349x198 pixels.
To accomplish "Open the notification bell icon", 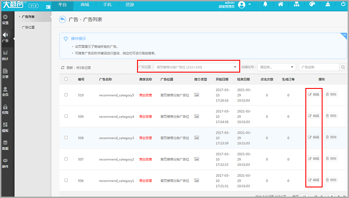I will click(265, 4).
